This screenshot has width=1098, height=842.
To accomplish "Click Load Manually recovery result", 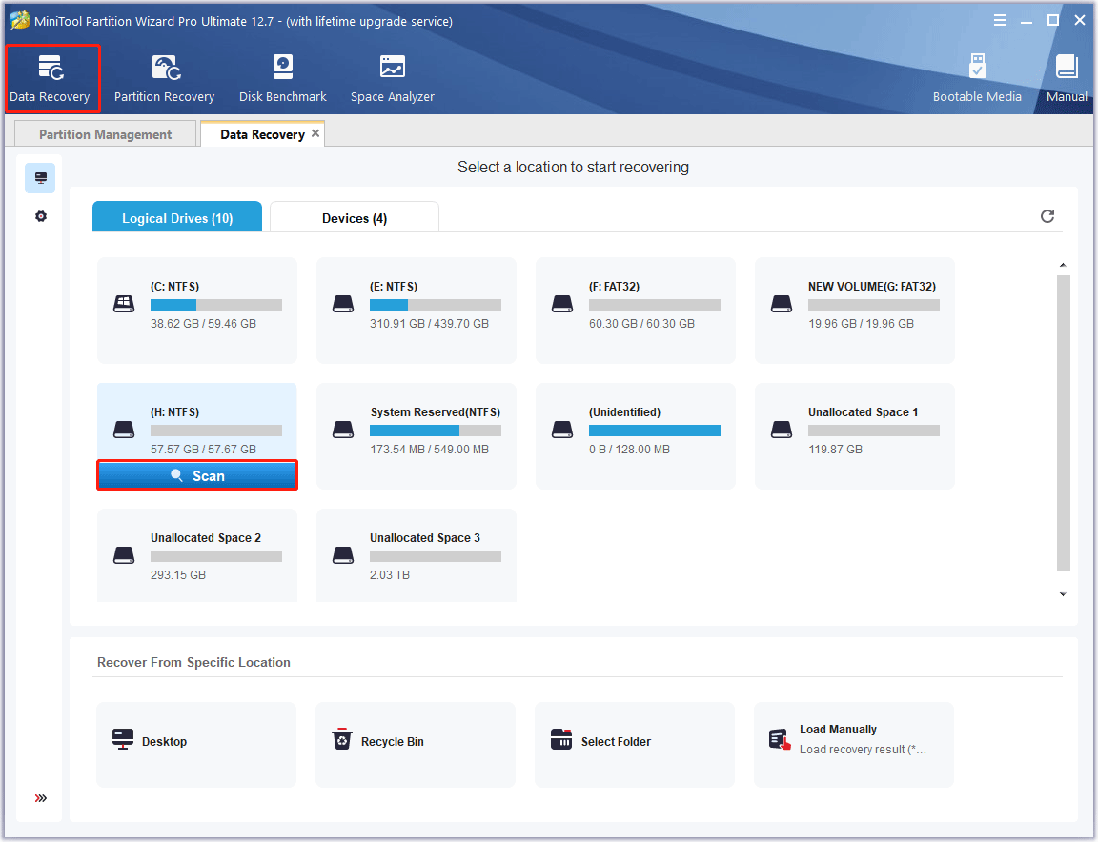I will 854,744.
